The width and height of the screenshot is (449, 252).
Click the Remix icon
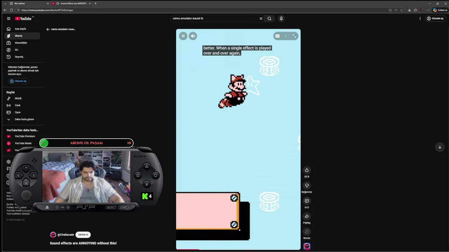tap(307, 232)
